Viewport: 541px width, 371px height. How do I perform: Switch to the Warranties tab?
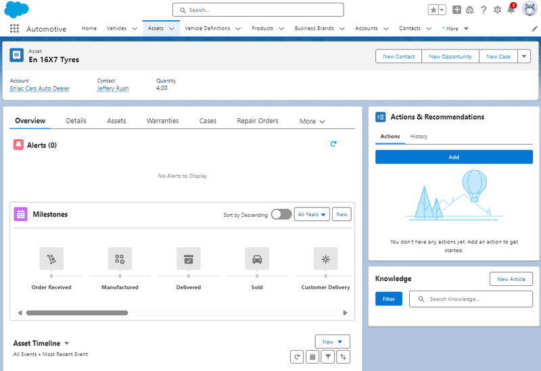click(162, 121)
